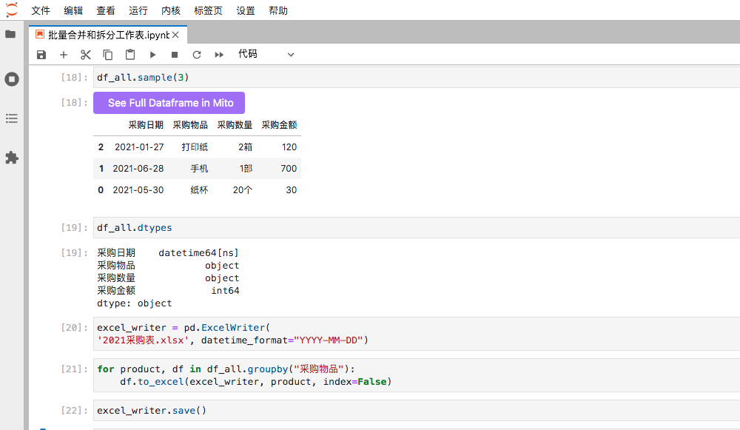Interrupt the kernel with stop icon
Image resolution: width=740 pixels, height=430 pixels.
coord(175,55)
